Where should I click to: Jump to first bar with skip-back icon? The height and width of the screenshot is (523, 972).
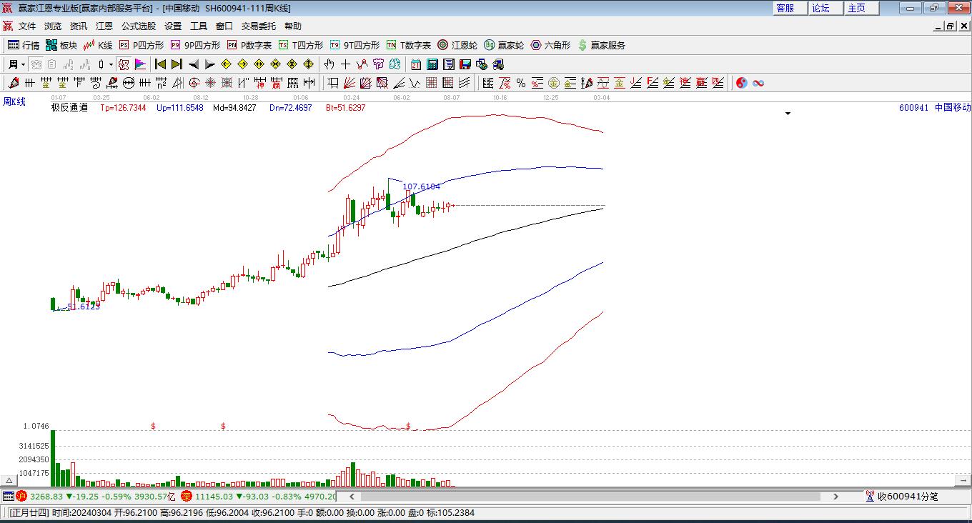[160, 64]
